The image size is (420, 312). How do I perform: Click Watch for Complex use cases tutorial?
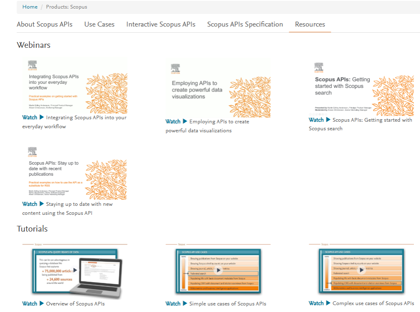click(x=316, y=303)
